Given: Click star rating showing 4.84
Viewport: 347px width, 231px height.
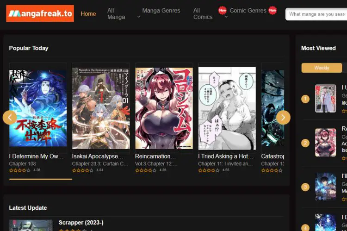Looking at the screenshot, I should click(x=83, y=170).
